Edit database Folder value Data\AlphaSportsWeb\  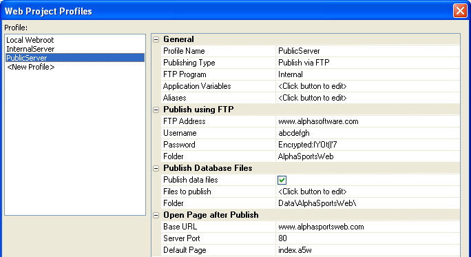[x=368, y=203]
